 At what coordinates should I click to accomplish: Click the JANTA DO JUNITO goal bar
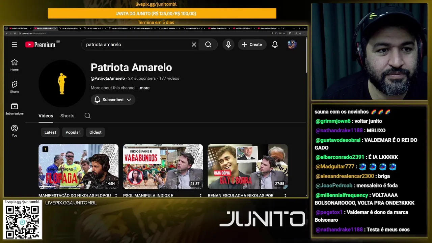(162, 13)
